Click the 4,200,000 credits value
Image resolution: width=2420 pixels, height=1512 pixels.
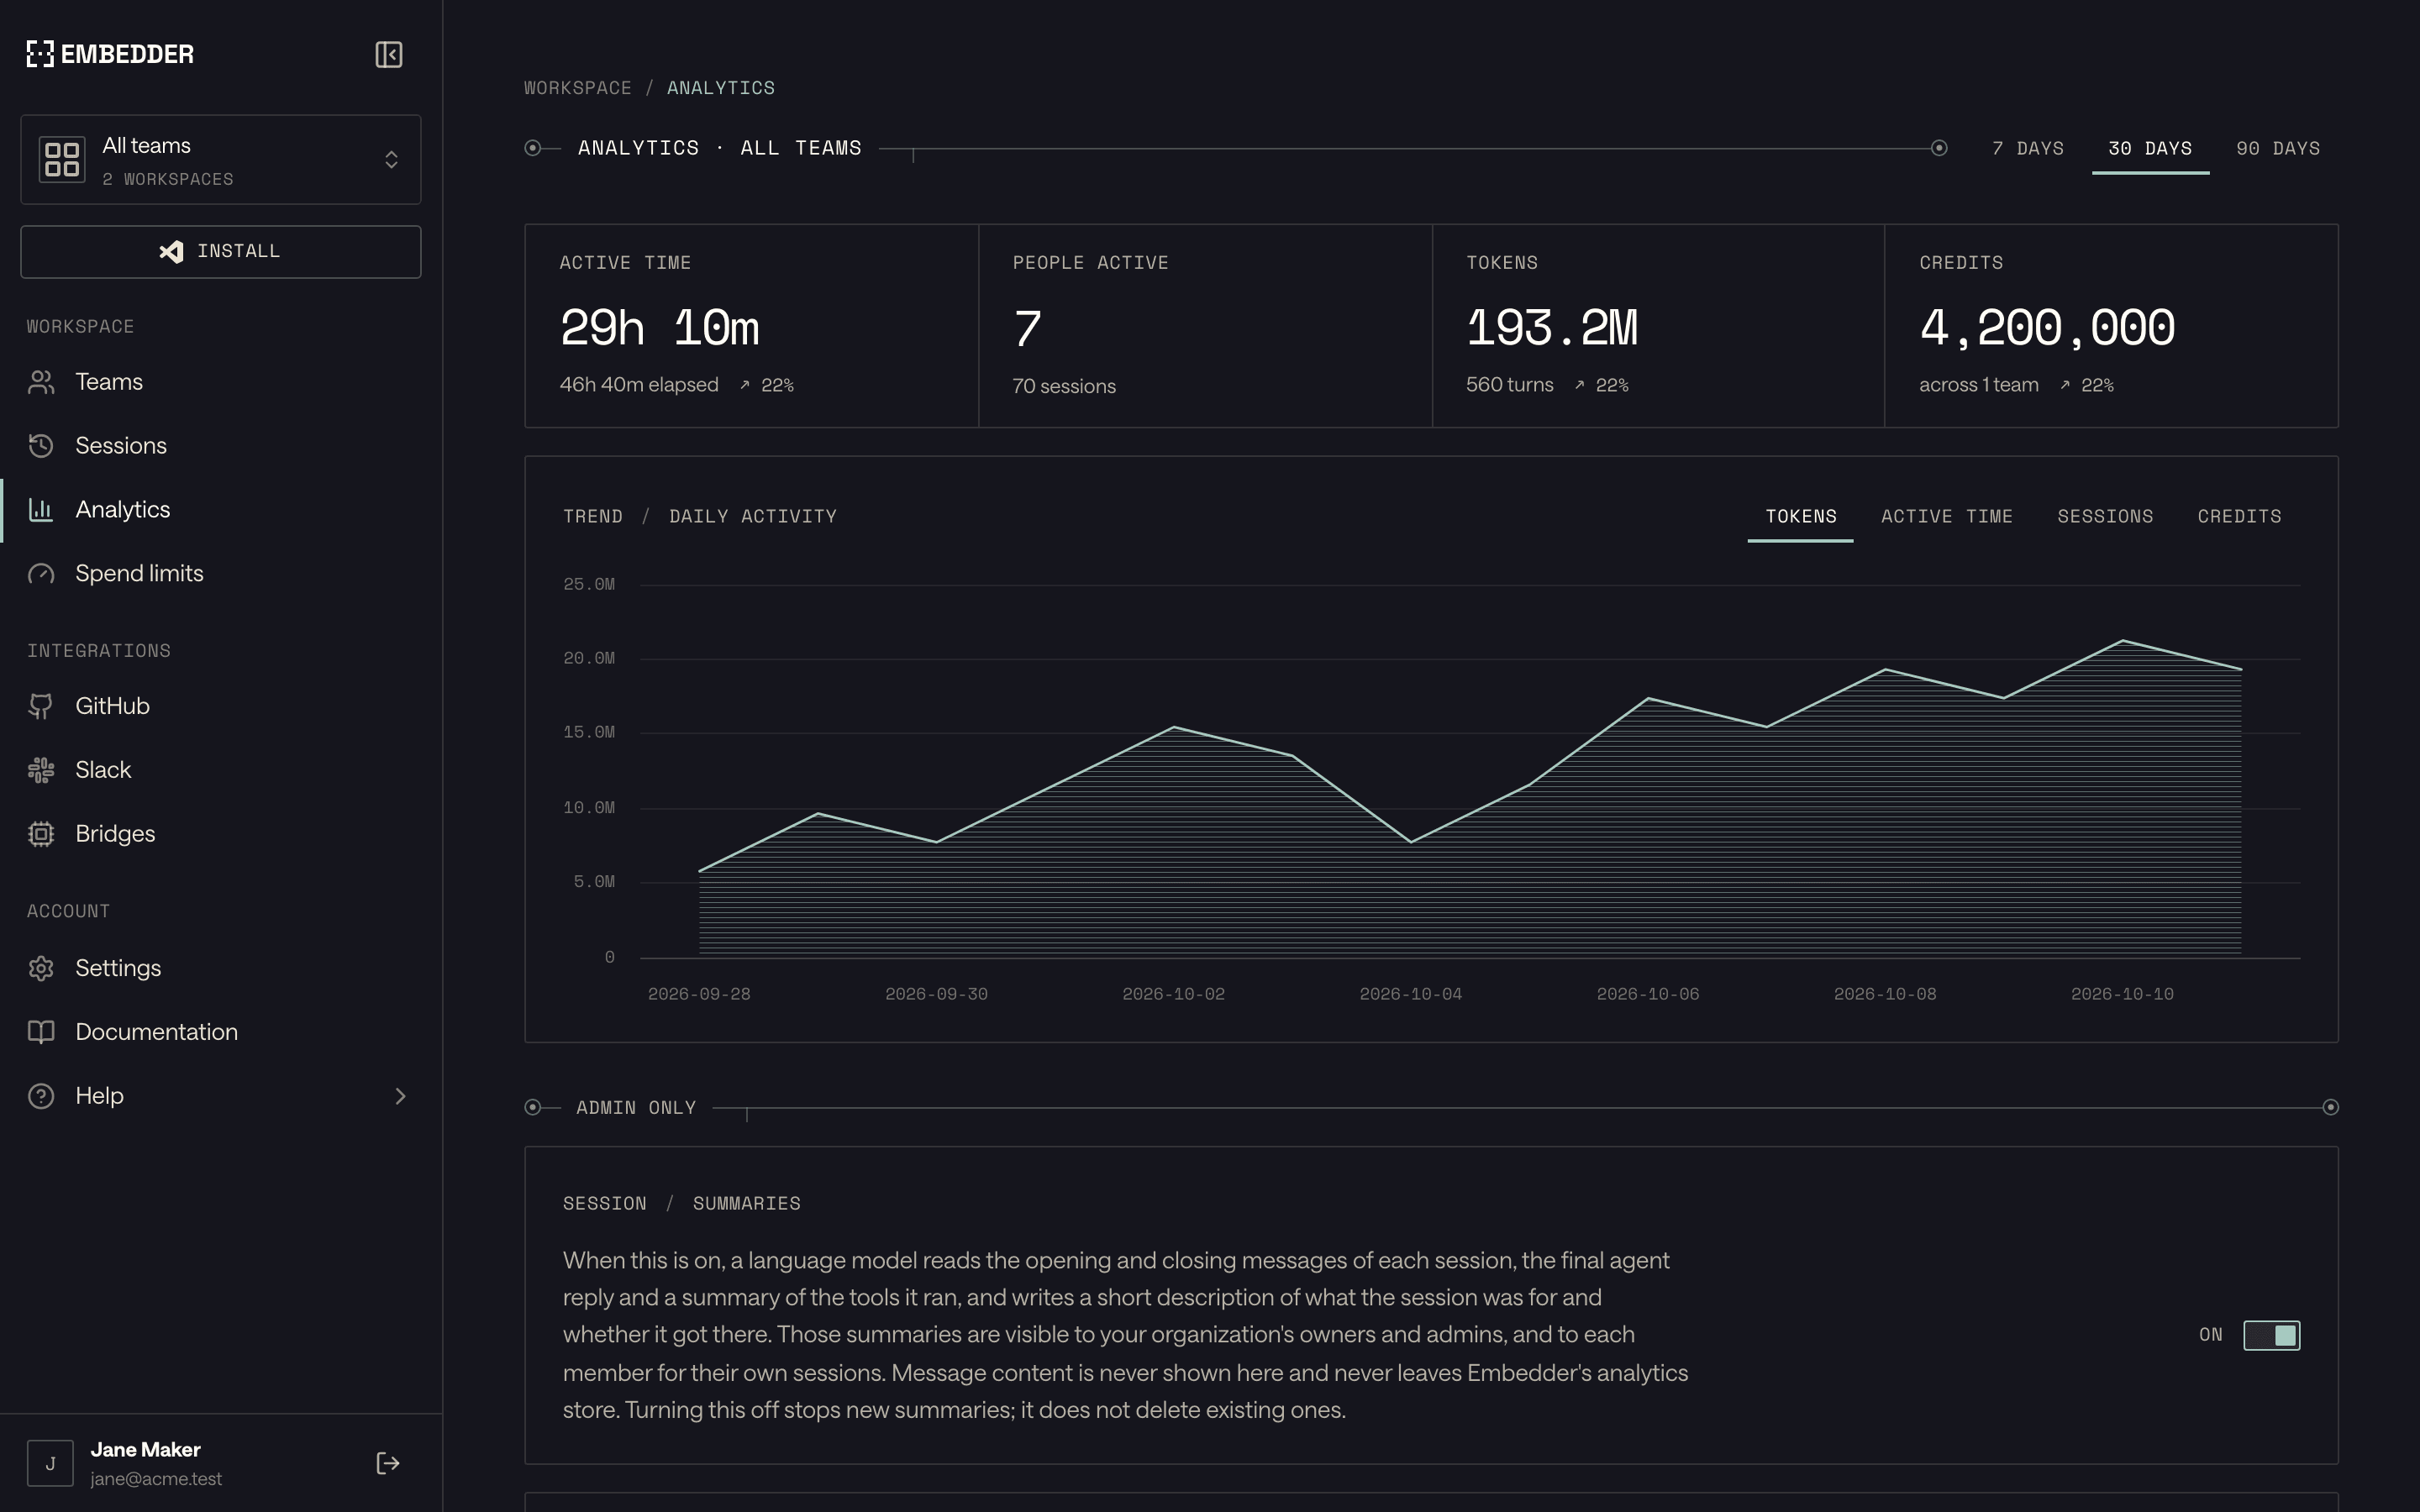tap(2047, 328)
